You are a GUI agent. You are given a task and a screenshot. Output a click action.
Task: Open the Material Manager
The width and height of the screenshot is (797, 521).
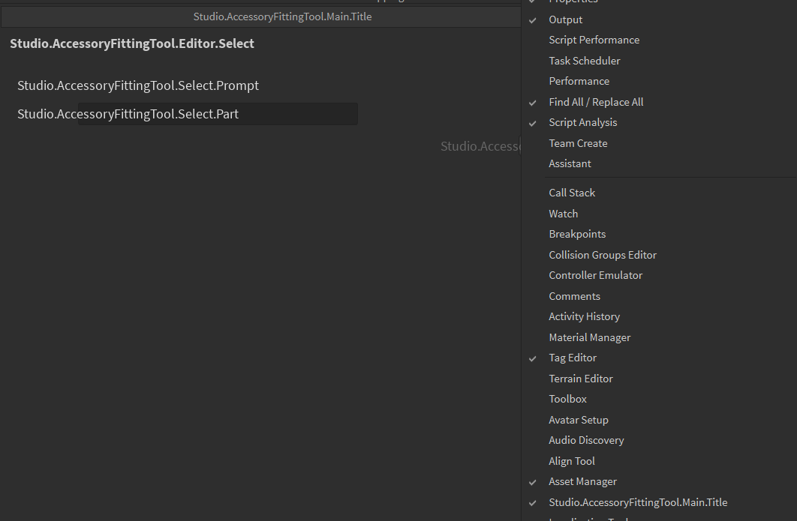[589, 337]
